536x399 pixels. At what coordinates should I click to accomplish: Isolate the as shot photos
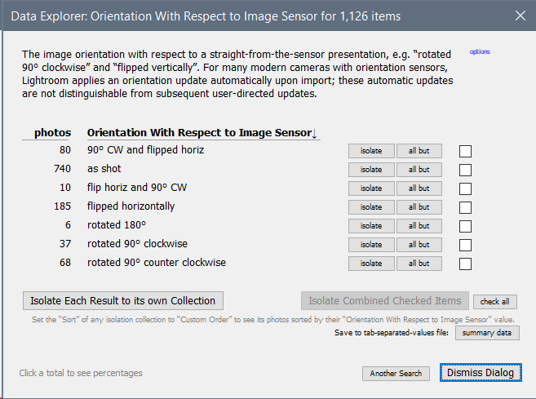pyautogui.click(x=371, y=170)
